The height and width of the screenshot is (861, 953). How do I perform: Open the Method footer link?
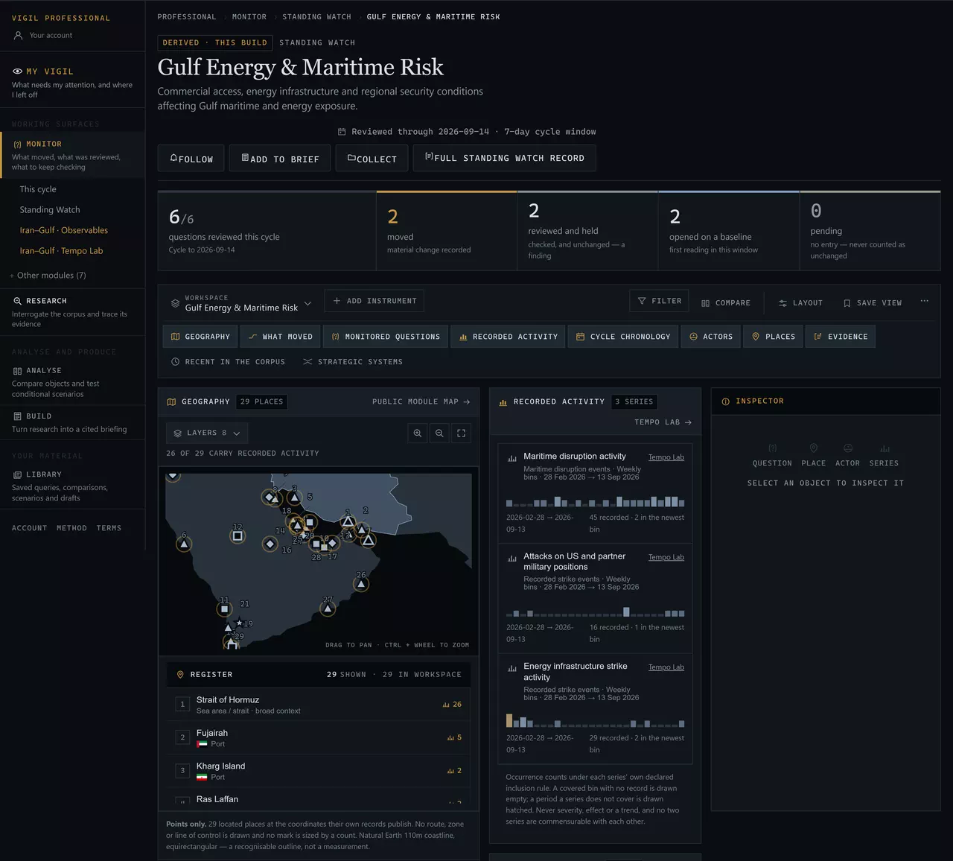pyautogui.click(x=71, y=528)
